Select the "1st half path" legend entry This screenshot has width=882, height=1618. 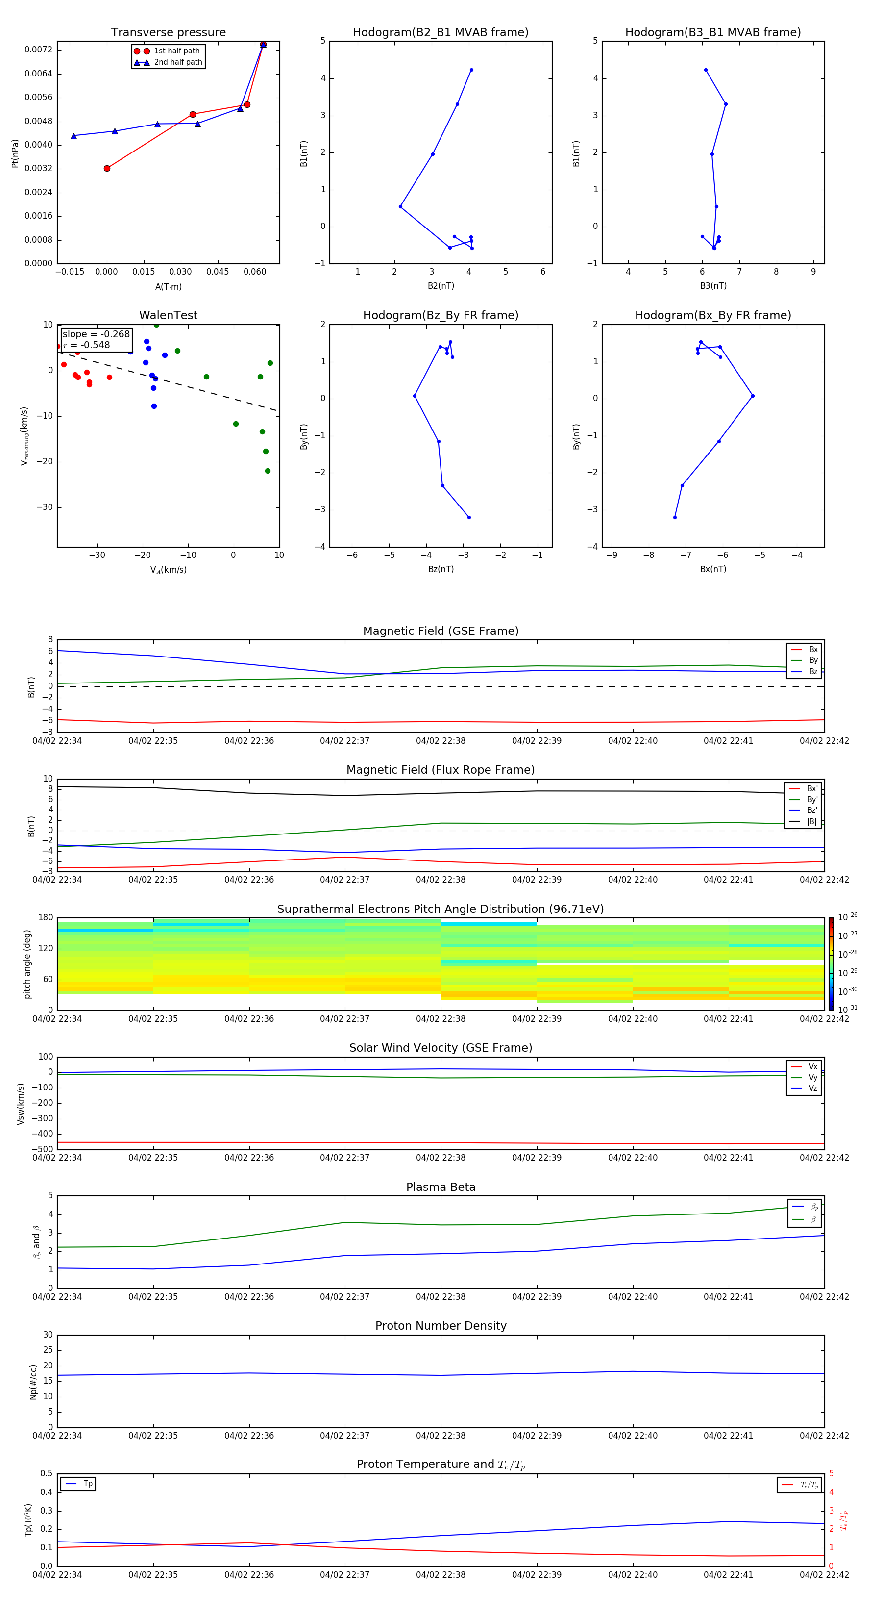168,51
